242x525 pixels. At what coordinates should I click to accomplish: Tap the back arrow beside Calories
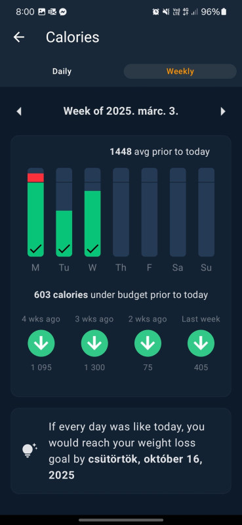[19, 37]
